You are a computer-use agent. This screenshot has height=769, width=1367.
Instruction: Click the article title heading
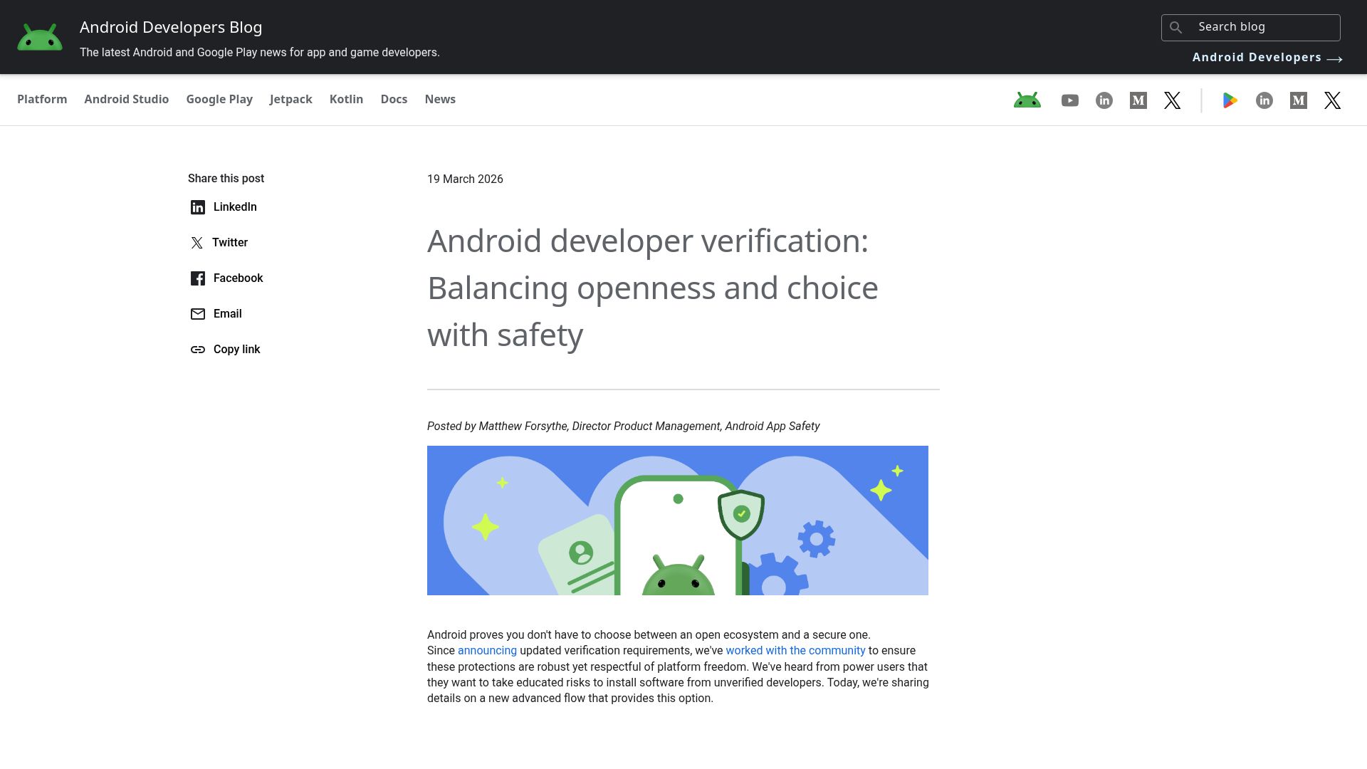(x=653, y=288)
